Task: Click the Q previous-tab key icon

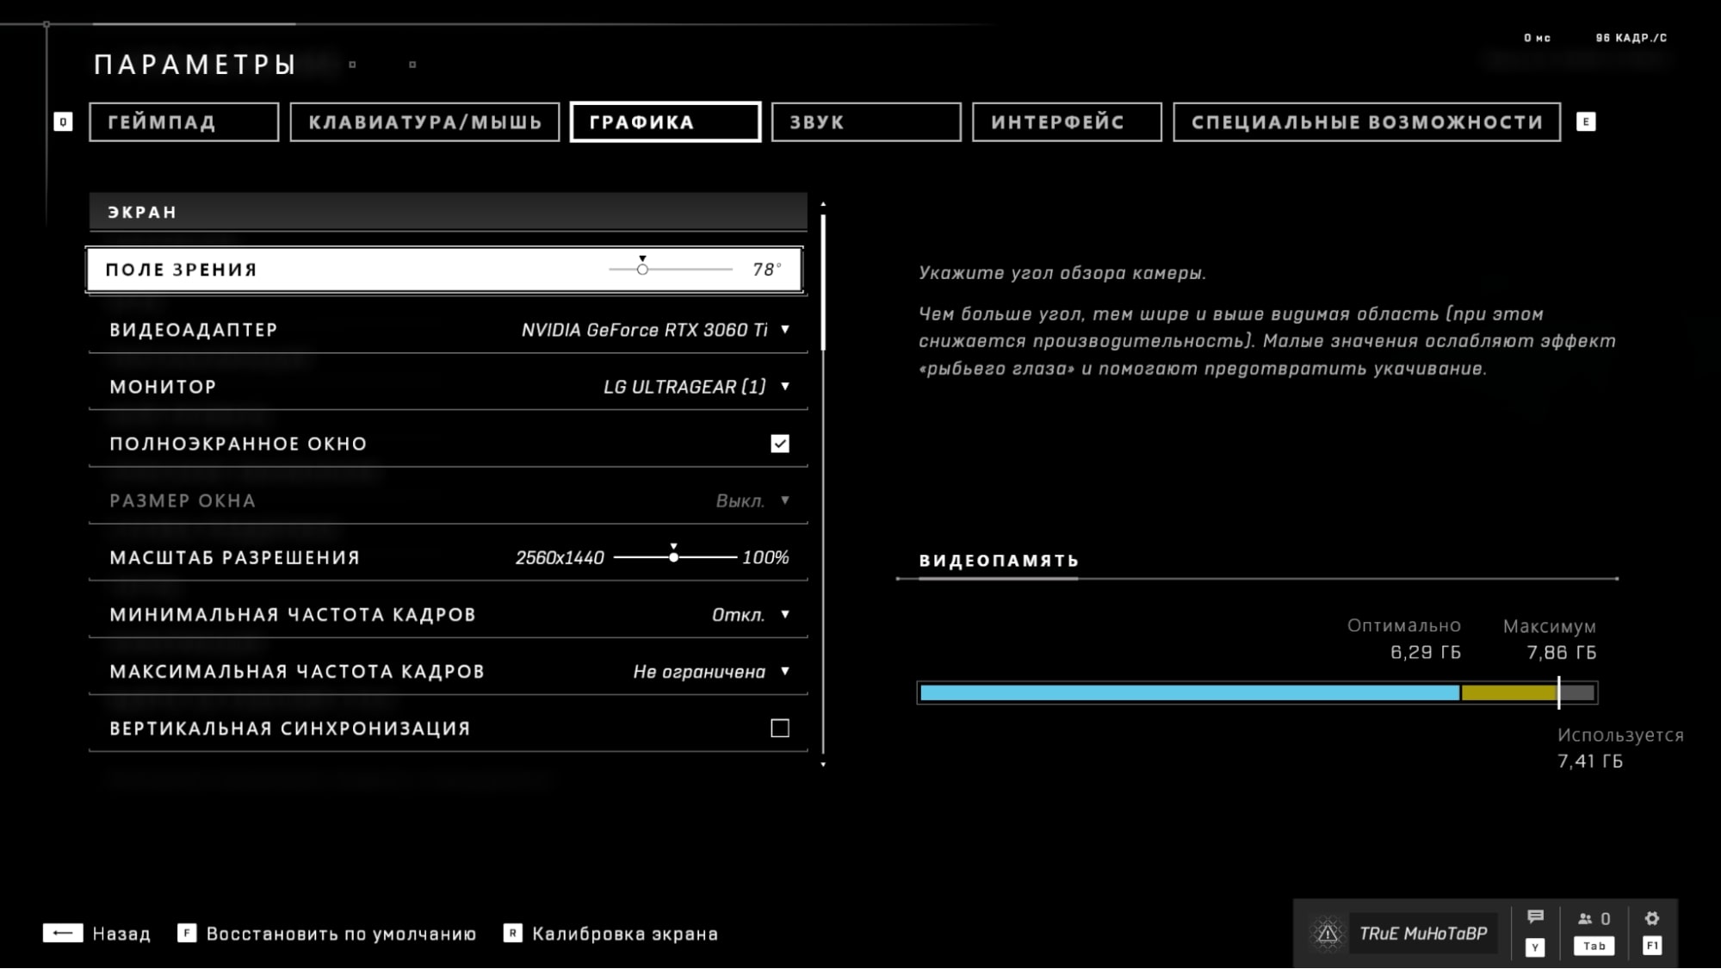Action: pos(63,121)
